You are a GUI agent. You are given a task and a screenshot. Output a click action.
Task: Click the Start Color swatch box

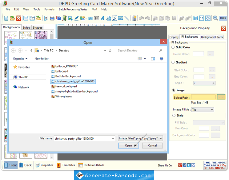pos(199,70)
